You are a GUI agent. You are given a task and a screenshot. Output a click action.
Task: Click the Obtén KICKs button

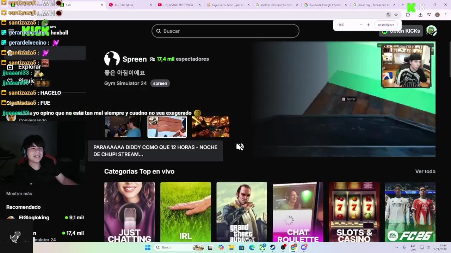(x=401, y=31)
